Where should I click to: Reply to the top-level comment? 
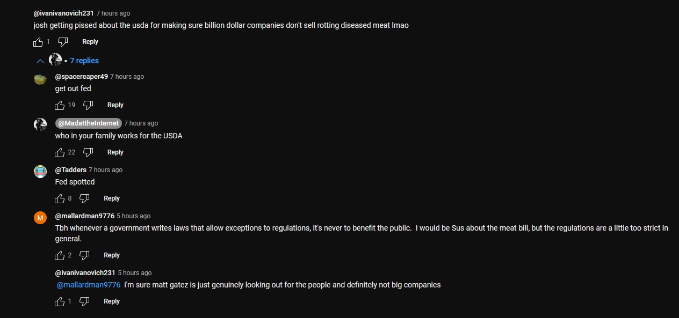90,42
